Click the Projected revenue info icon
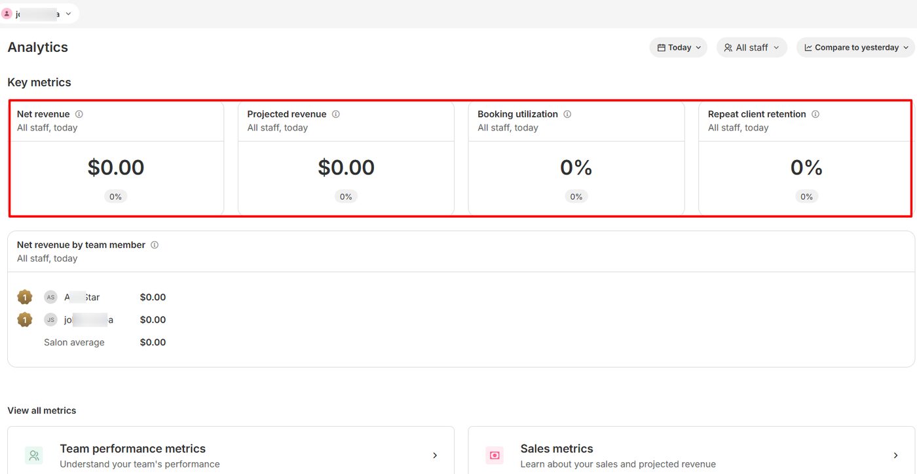The width and height of the screenshot is (917, 474). 336,114
